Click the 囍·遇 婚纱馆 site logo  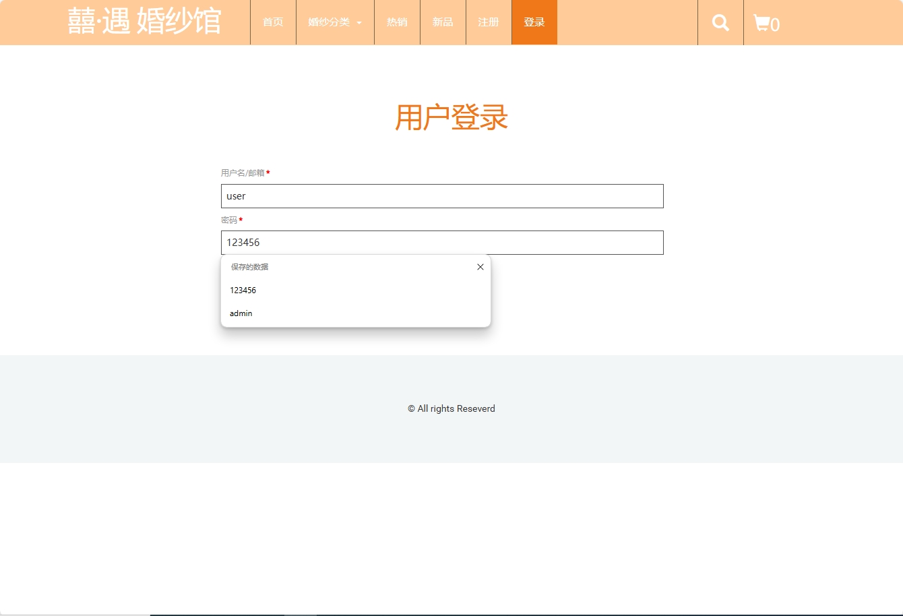point(144,21)
